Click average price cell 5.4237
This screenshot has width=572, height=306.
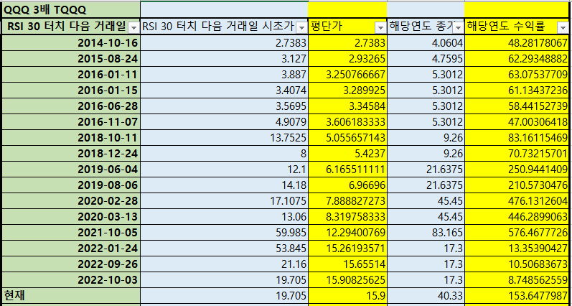tap(347, 154)
